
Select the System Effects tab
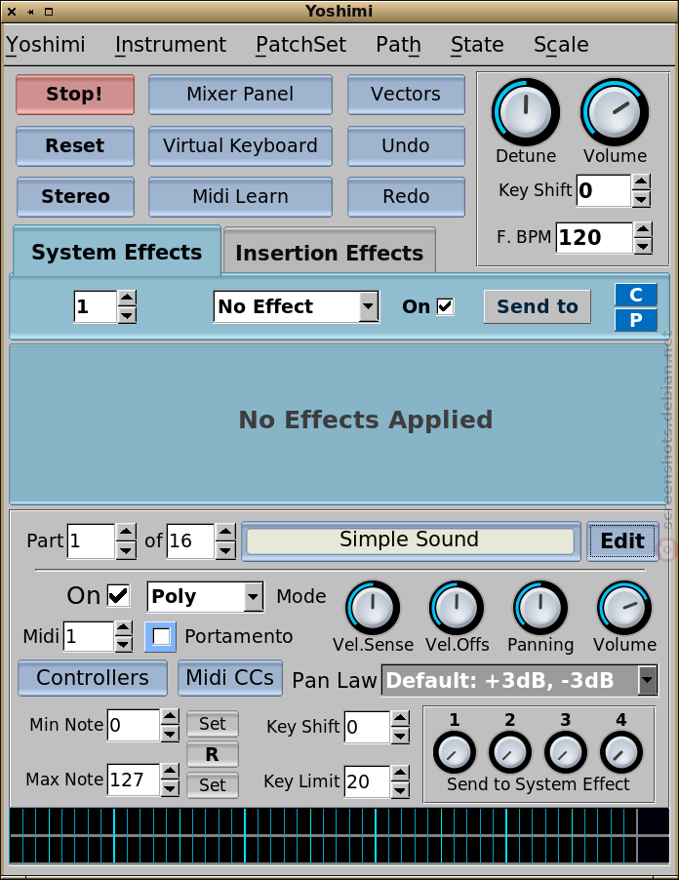coord(117,252)
